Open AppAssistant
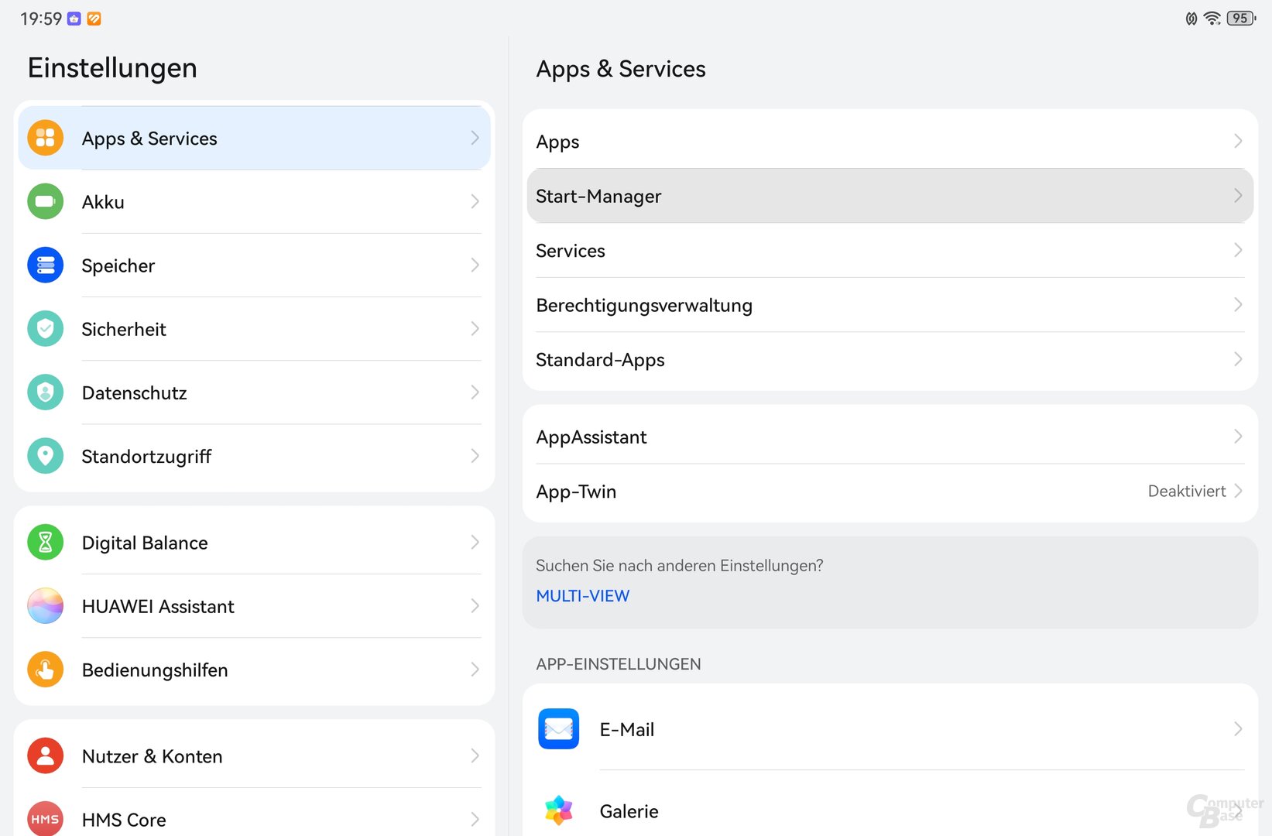 pyautogui.click(x=890, y=437)
